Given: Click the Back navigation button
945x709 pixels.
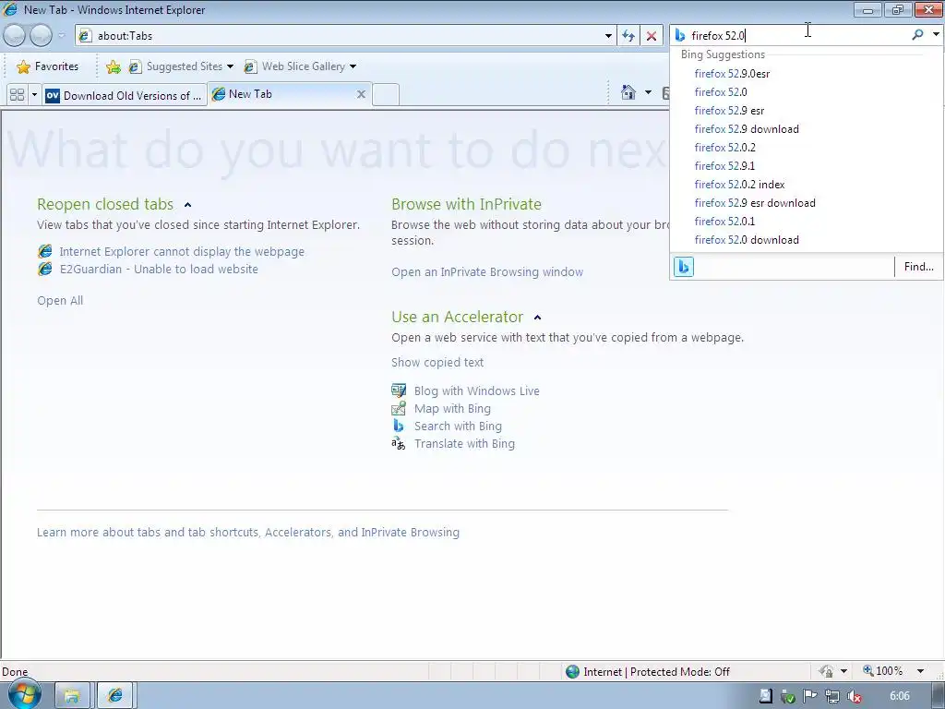Looking at the screenshot, I should pos(15,36).
